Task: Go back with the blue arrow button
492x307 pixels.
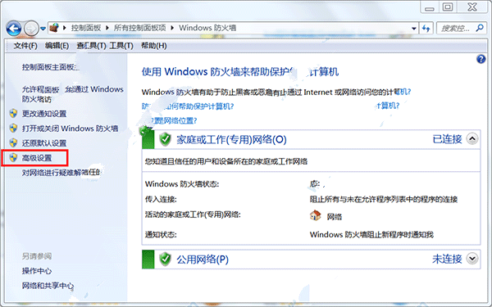Action: (x=14, y=29)
